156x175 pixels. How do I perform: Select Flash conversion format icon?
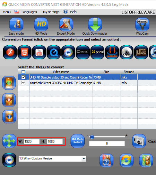(10, 52)
